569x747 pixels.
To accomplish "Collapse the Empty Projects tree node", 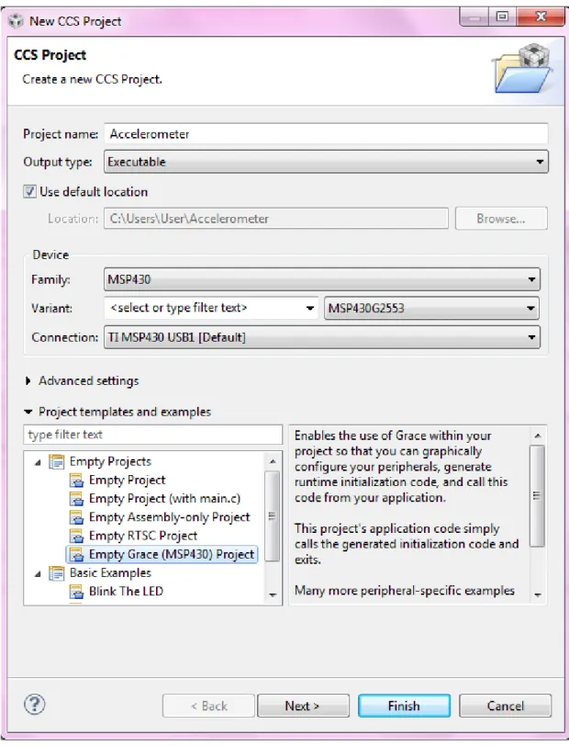I will point(38,462).
